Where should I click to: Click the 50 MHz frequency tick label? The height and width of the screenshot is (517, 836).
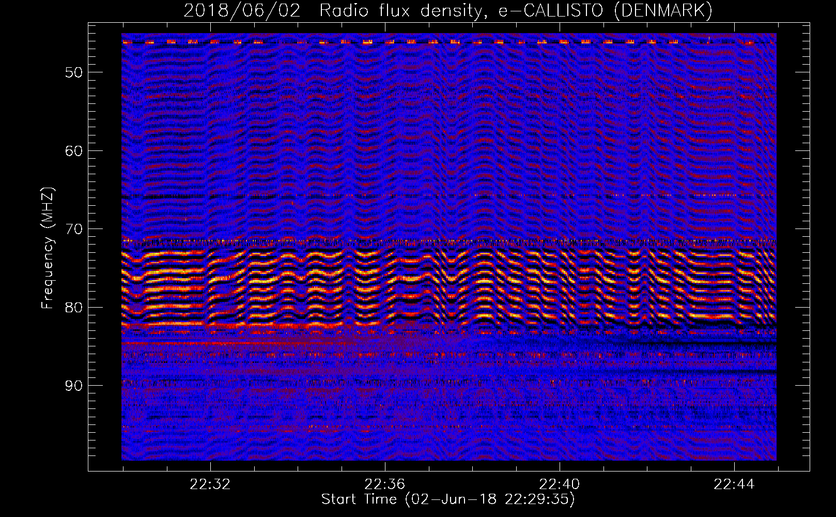[x=73, y=72]
